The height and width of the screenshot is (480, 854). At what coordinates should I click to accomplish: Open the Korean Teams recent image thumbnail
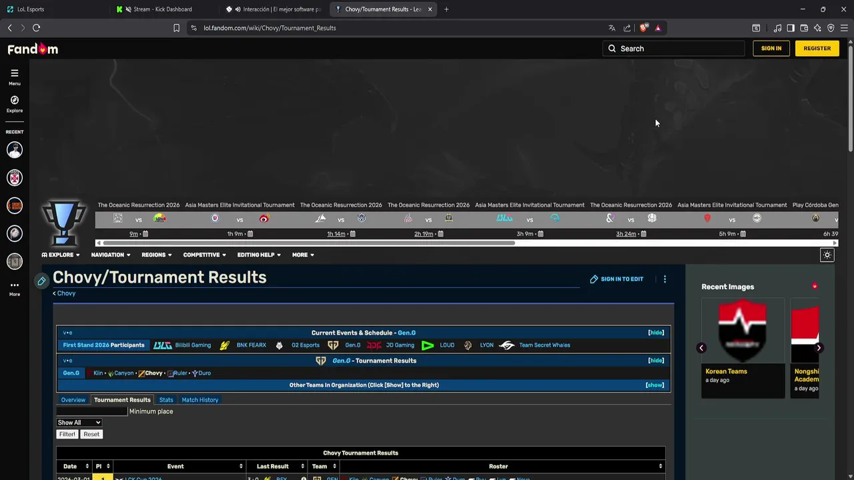(743, 331)
